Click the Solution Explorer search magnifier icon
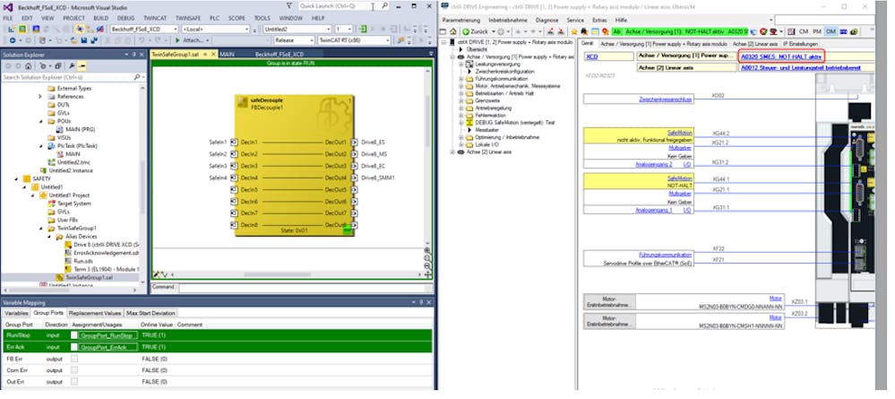This screenshot has width=895, height=399. point(136,77)
